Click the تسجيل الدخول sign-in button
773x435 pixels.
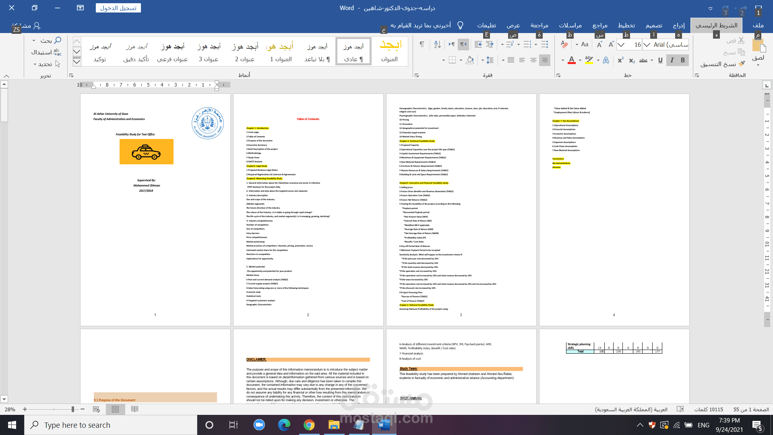click(118, 8)
